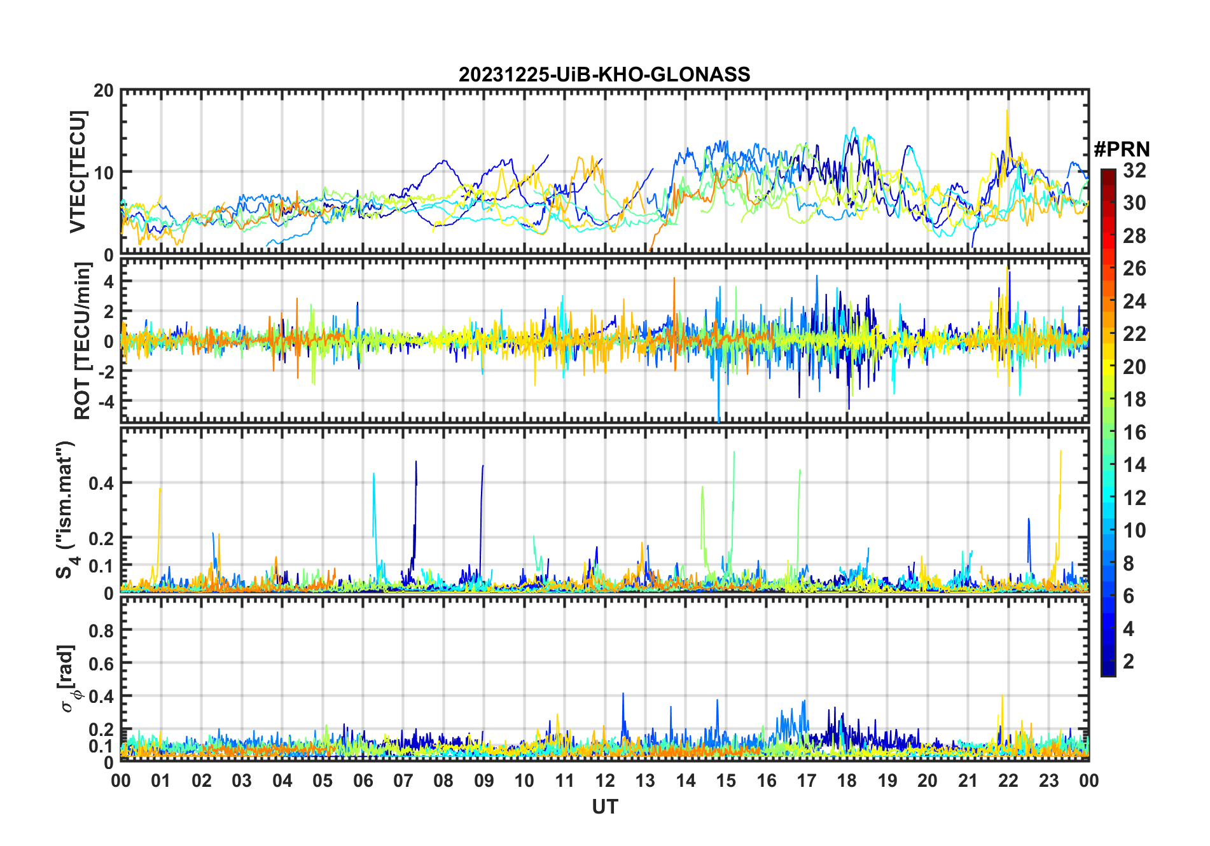Click VTEC axis tick label "20"

coord(104,91)
